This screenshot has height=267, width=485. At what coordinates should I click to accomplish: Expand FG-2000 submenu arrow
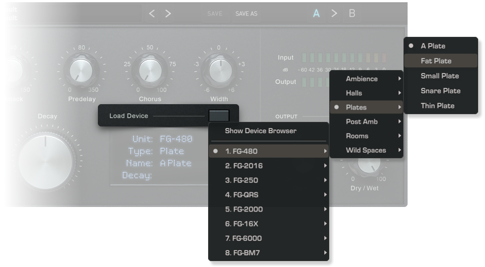[325, 209]
